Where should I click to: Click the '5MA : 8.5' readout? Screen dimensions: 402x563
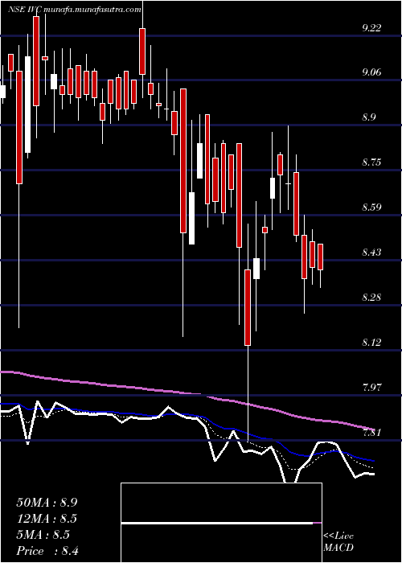43,535
